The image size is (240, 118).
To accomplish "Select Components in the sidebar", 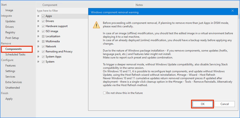I will tap(13, 49).
